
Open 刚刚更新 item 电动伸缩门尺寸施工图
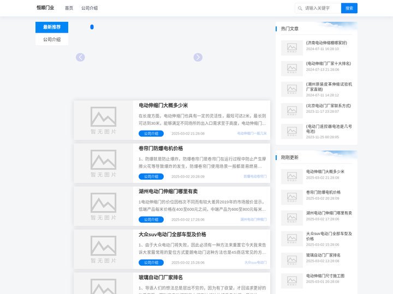point(325,275)
